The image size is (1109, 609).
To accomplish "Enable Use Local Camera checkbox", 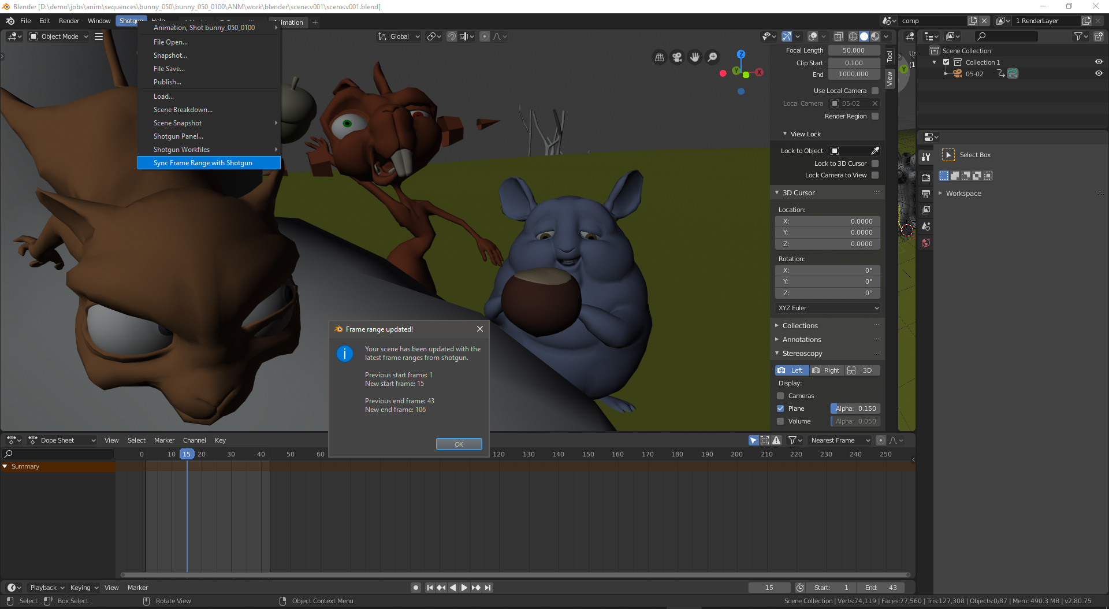I will click(x=875, y=91).
